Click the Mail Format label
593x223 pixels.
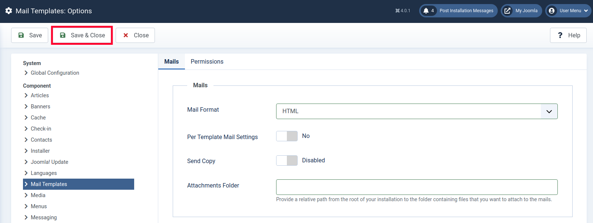pos(203,109)
